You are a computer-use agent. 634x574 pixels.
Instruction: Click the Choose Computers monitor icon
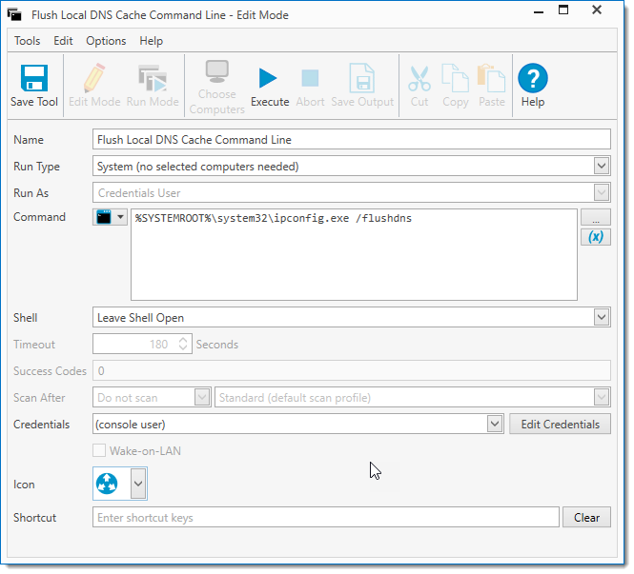[x=216, y=74]
